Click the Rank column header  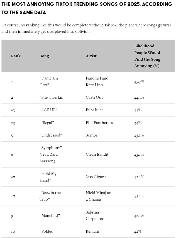pos(16,56)
